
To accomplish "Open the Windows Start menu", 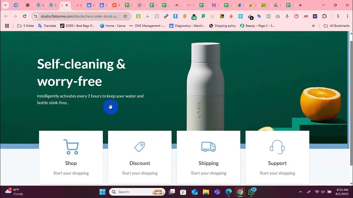I will [102, 192].
